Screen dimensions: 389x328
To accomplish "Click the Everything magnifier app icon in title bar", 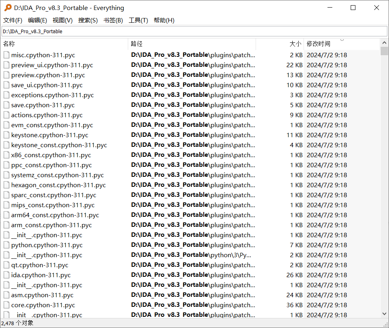I will (x=8, y=8).
